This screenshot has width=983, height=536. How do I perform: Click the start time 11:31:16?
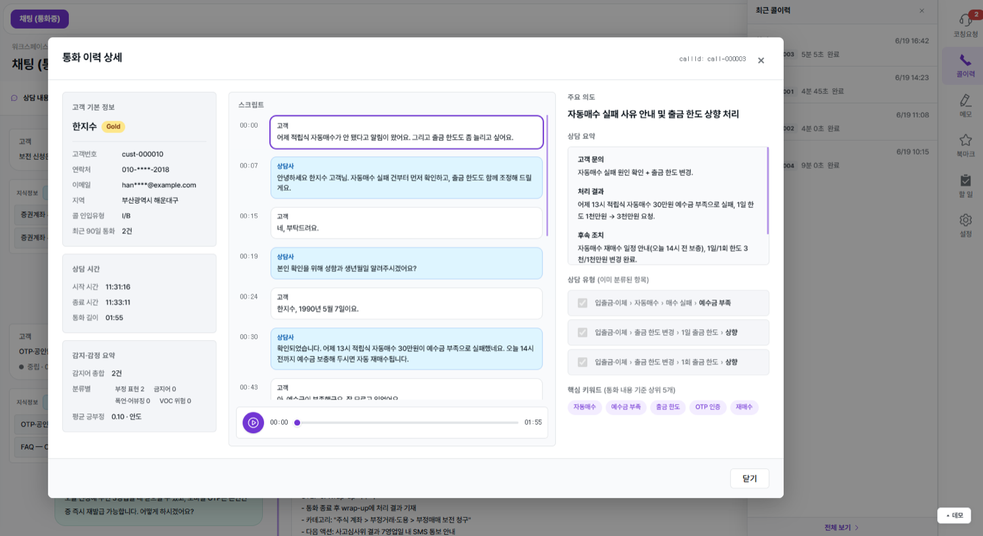pyautogui.click(x=118, y=287)
